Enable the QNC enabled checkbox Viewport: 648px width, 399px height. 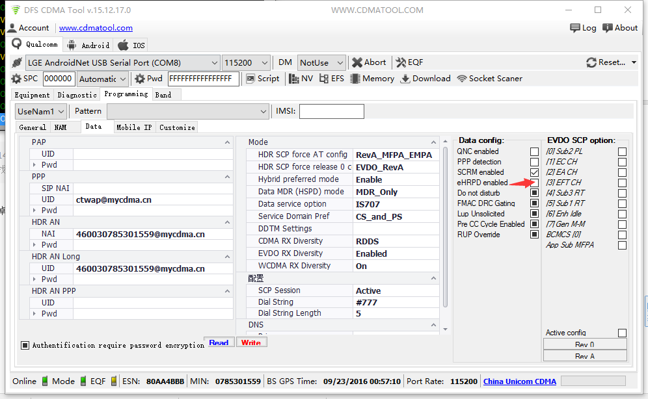[x=534, y=152]
